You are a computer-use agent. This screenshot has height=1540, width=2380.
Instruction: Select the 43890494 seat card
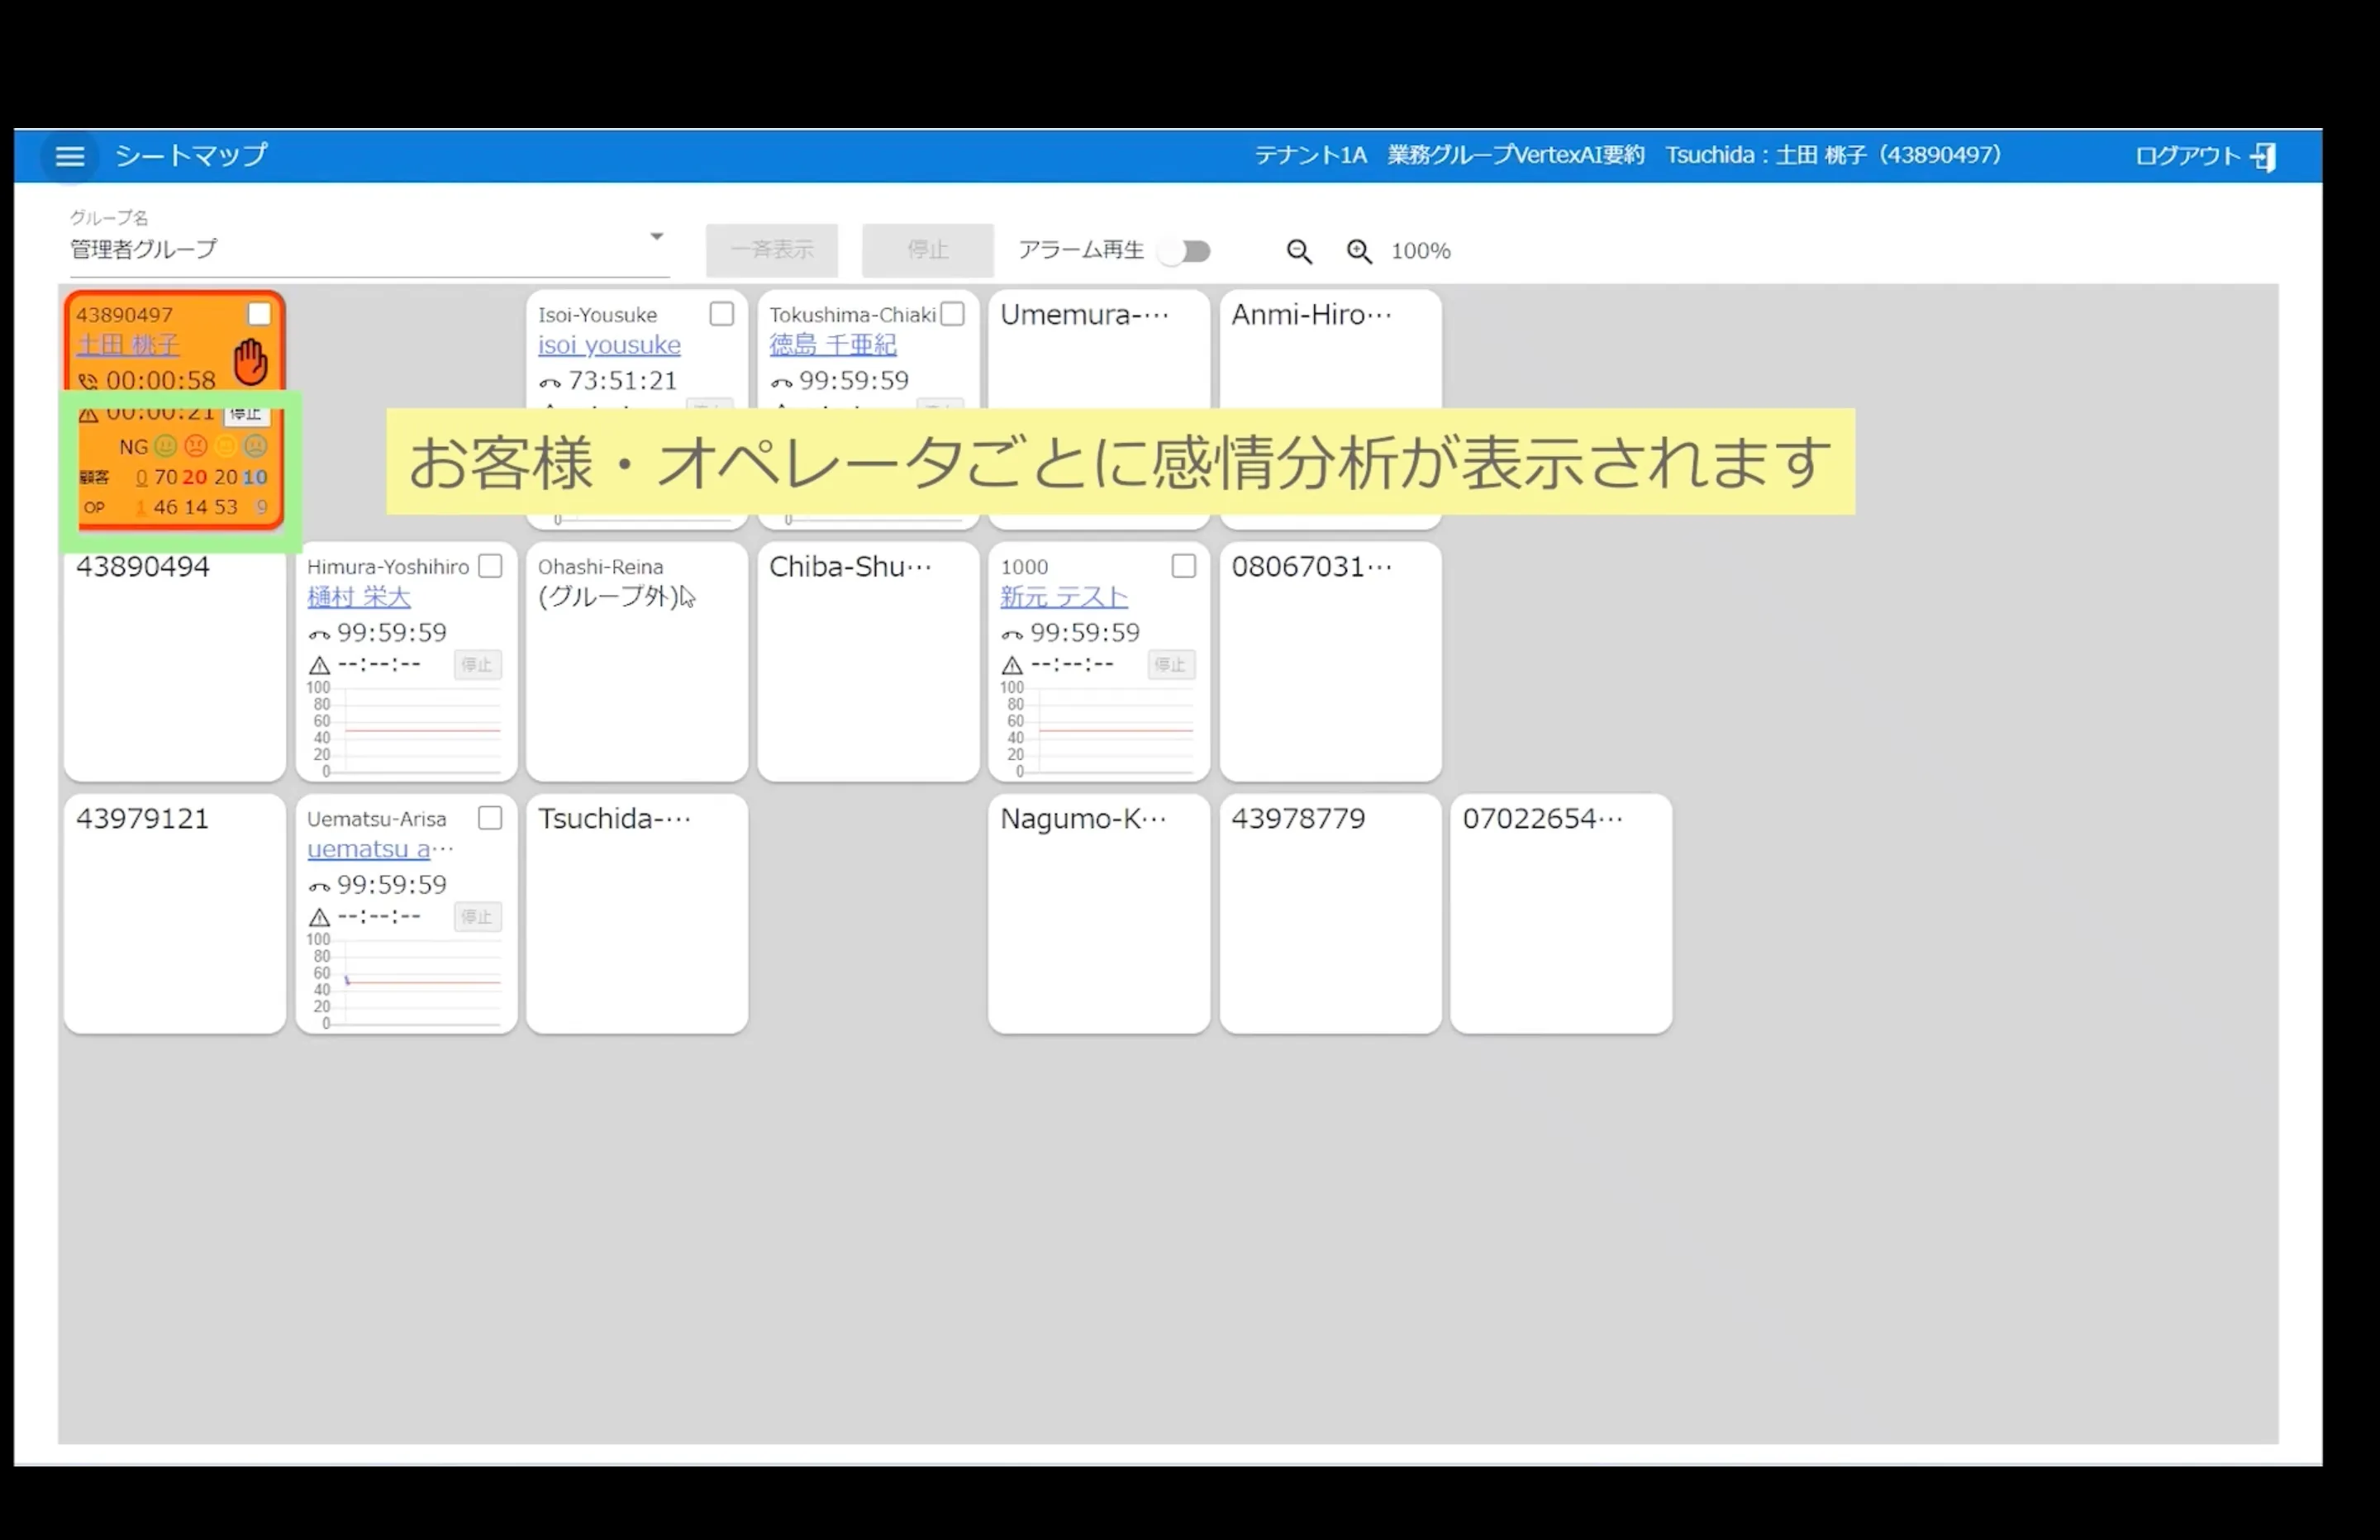175,662
